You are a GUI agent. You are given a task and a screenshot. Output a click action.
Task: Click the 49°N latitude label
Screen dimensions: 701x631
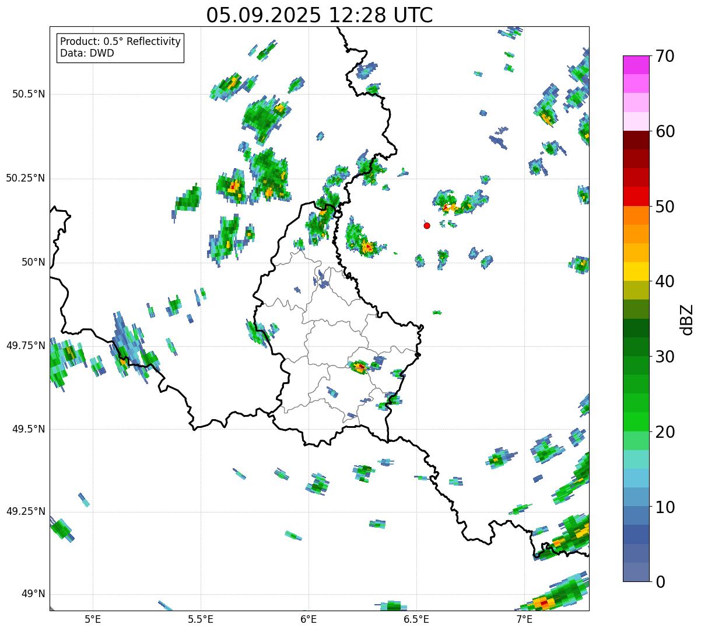pos(33,594)
